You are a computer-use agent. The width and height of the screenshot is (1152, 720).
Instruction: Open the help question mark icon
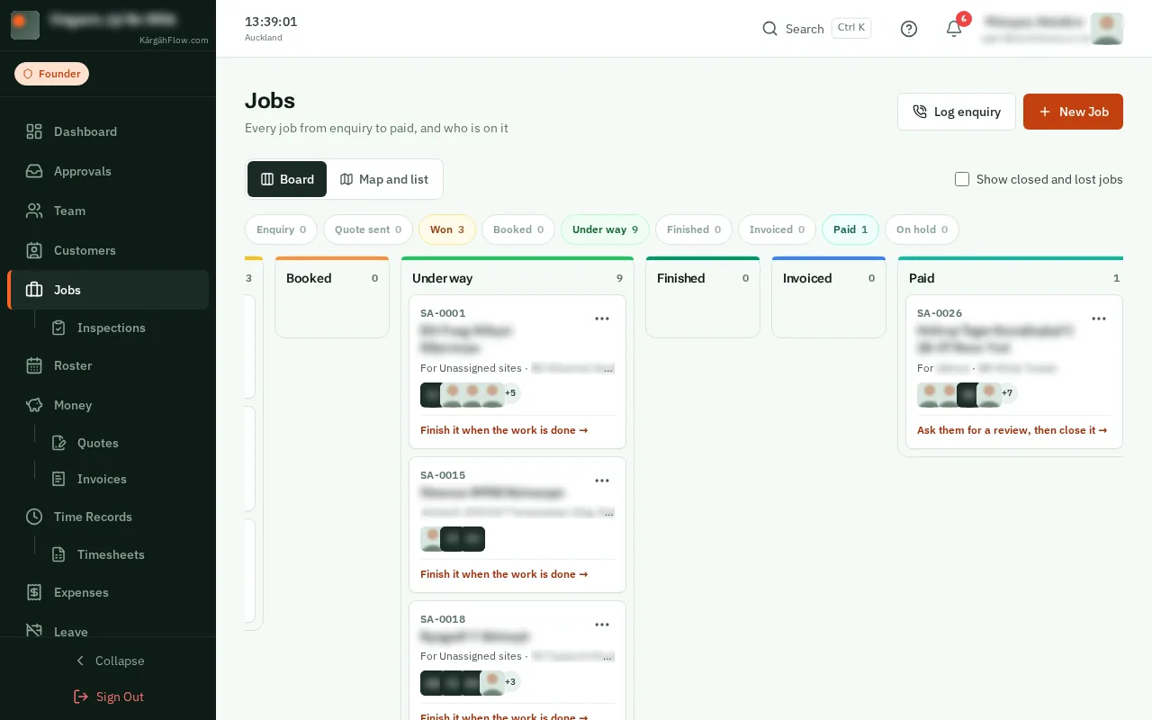(x=909, y=29)
